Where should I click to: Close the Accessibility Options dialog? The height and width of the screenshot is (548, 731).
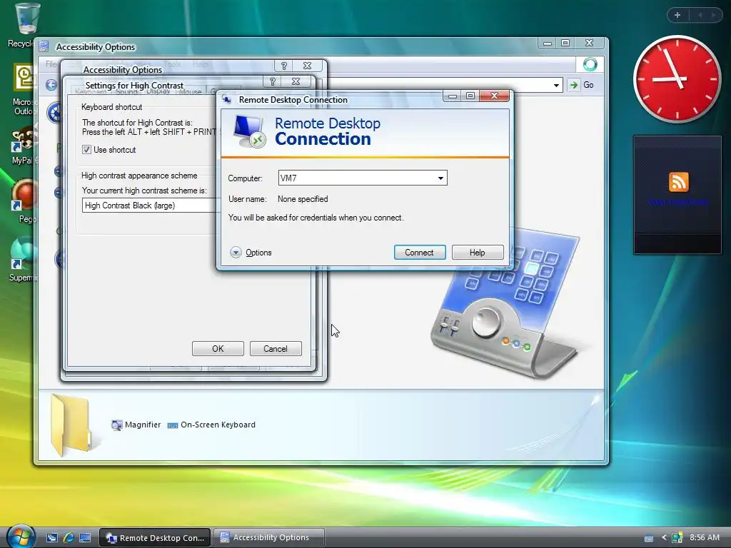click(x=307, y=66)
